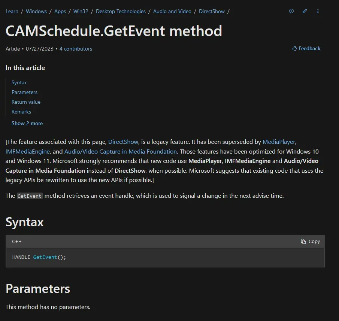The height and width of the screenshot is (321, 339).
Task: Jump to Syntax section link
Action: coord(19,82)
